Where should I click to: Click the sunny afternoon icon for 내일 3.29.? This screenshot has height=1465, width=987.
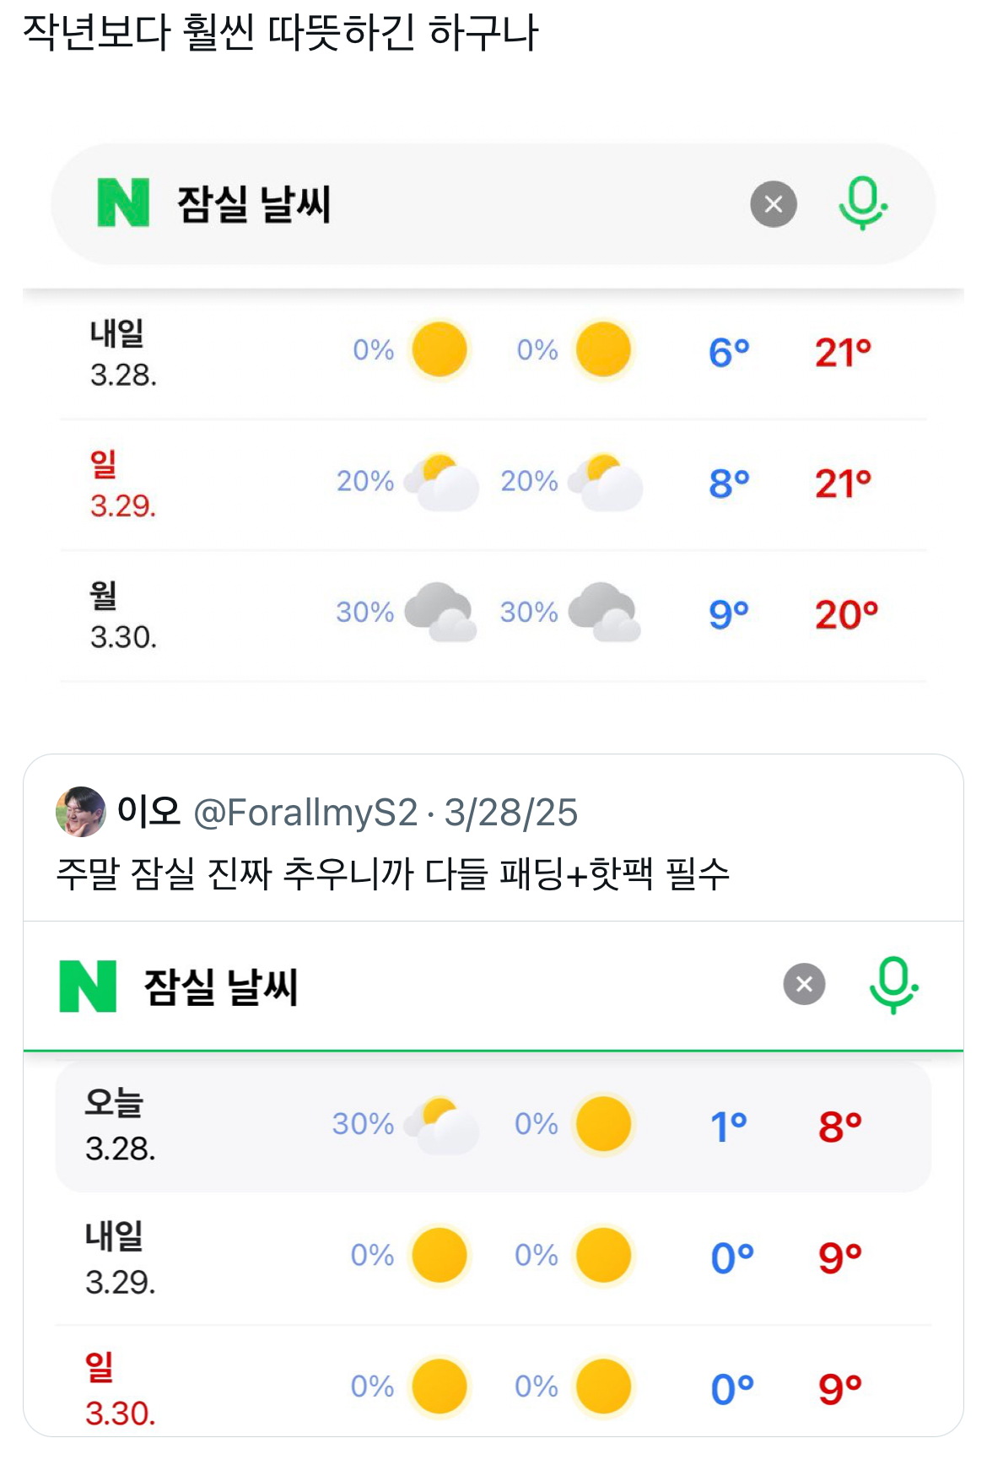603,1256
